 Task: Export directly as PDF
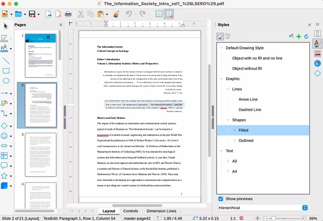(58, 14)
